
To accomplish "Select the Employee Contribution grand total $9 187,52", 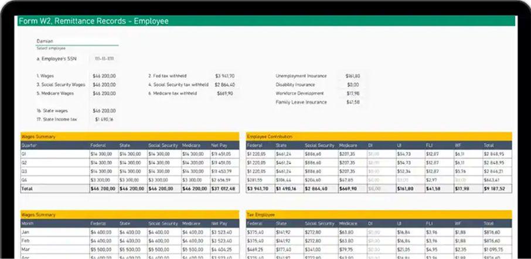I will (x=496, y=189).
